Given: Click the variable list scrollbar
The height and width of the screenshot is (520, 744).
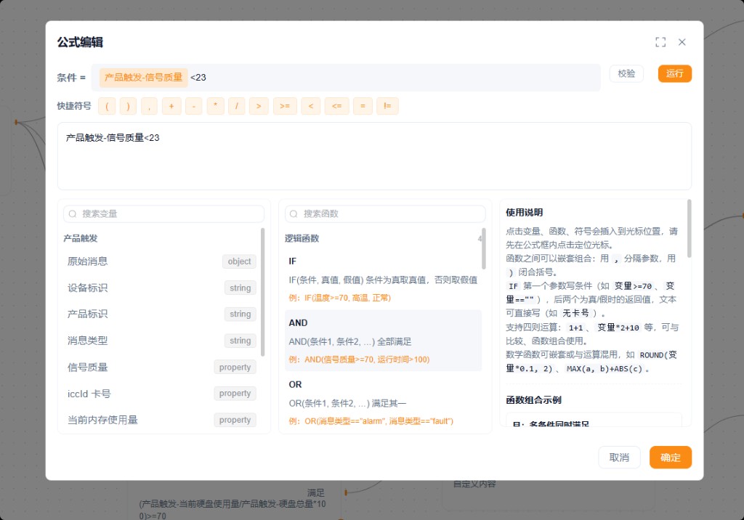Looking at the screenshot, I should [262, 292].
